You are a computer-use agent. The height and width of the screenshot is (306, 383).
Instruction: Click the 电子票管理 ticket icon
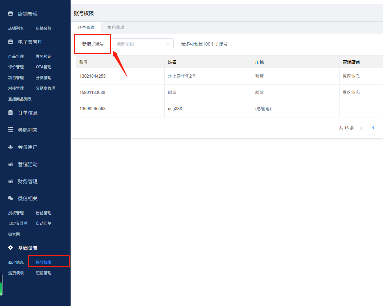10,42
